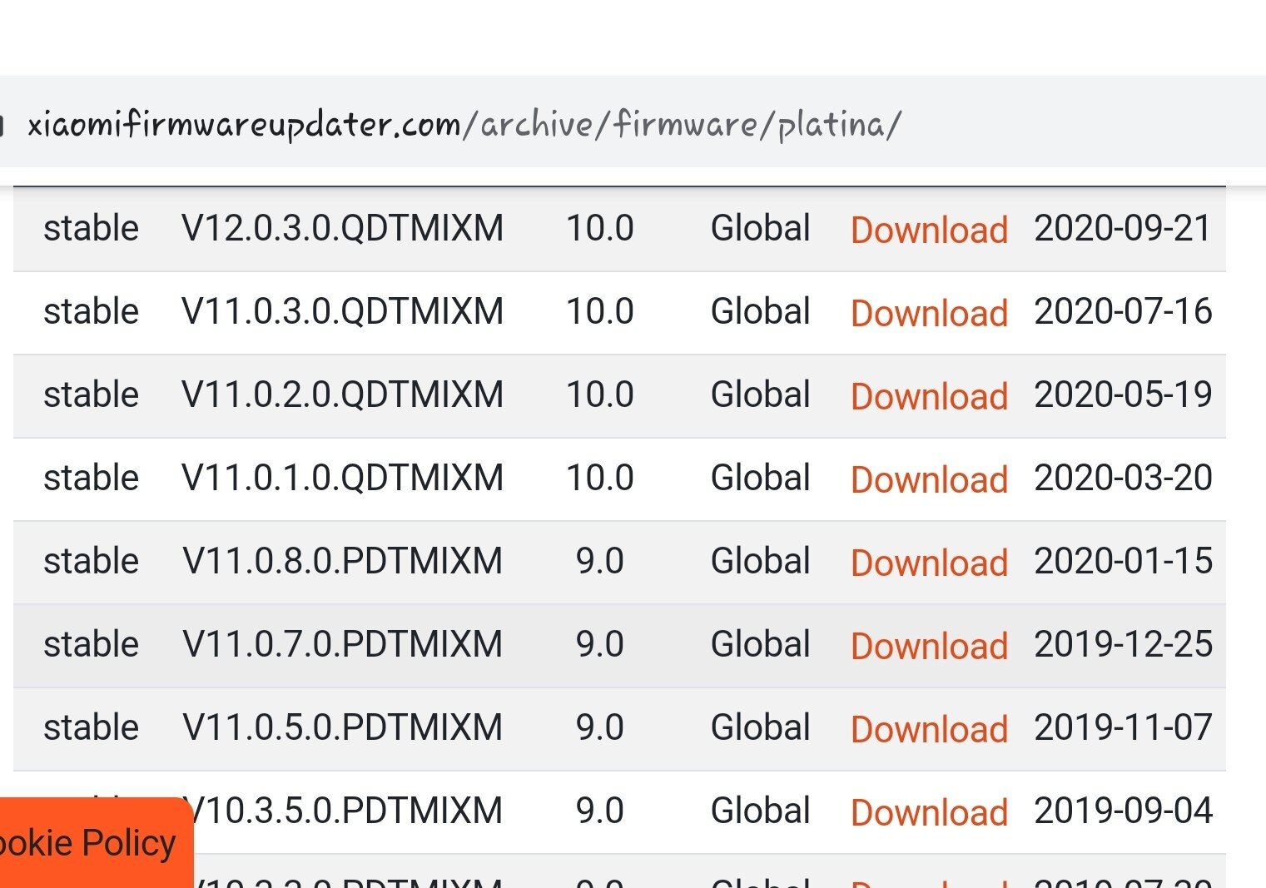Click "Global" in the 2020-07-16 row

point(760,311)
